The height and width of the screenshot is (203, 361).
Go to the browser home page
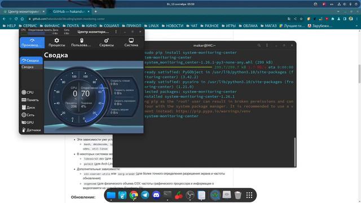coord(22,19)
